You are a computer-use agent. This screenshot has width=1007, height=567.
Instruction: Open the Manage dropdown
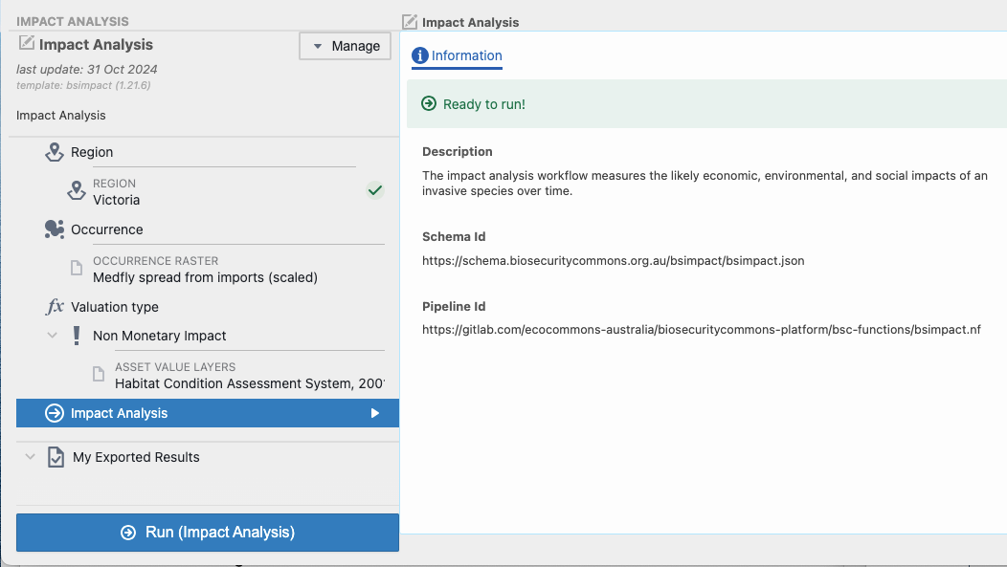coord(345,46)
